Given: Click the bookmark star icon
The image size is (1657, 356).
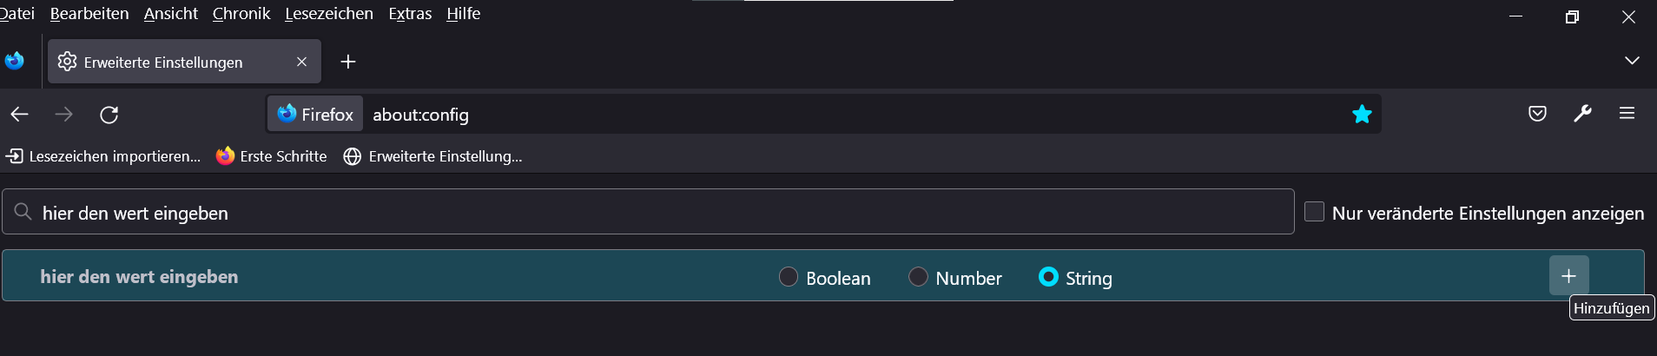Looking at the screenshot, I should coord(1361,114).
